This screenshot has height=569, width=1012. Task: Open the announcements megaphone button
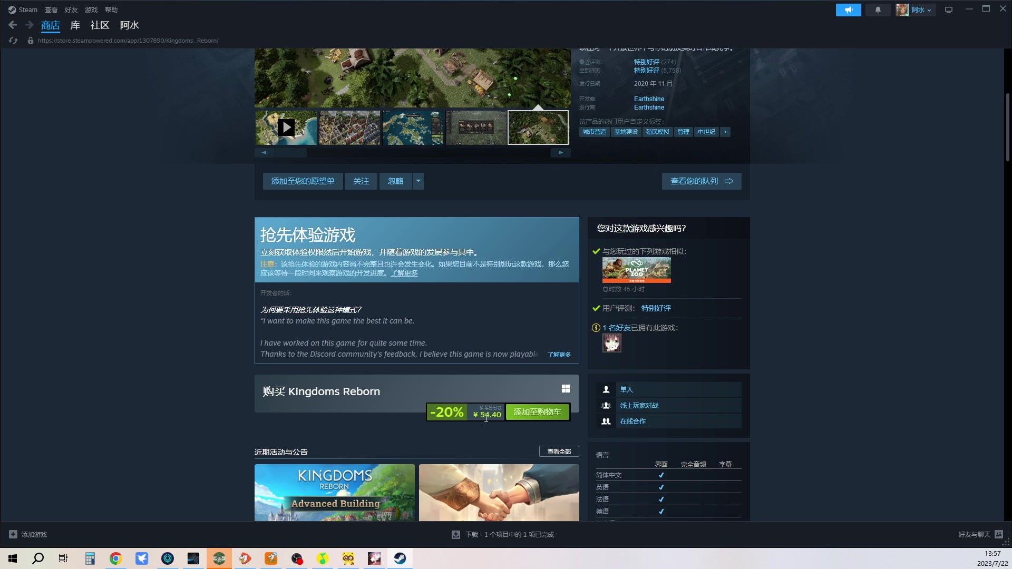coord(848,10)
